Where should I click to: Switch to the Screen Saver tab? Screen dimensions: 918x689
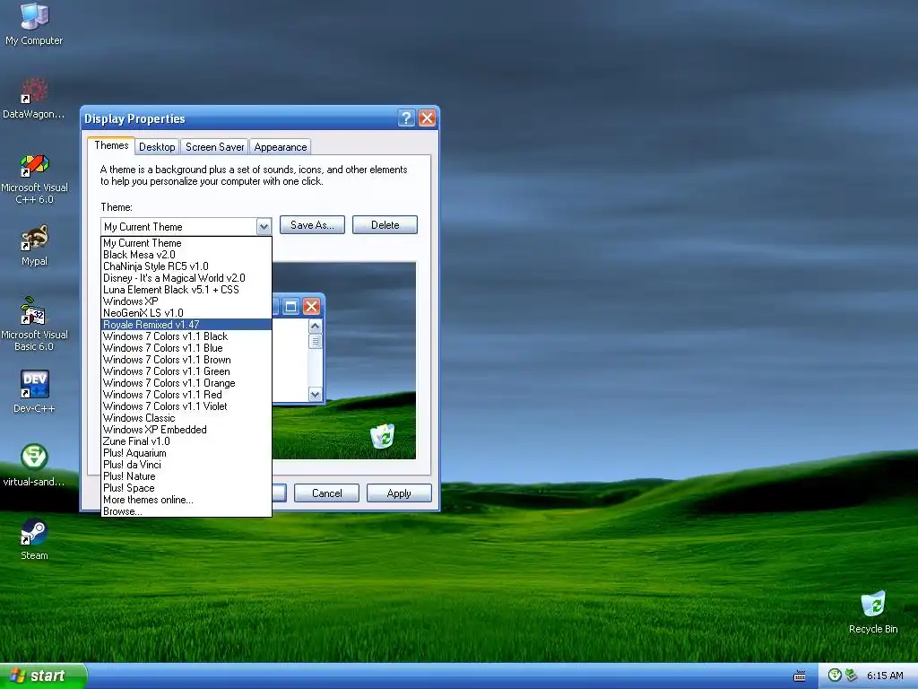tap(214, 147)
